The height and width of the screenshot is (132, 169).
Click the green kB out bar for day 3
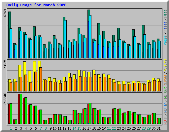point(21,109)
